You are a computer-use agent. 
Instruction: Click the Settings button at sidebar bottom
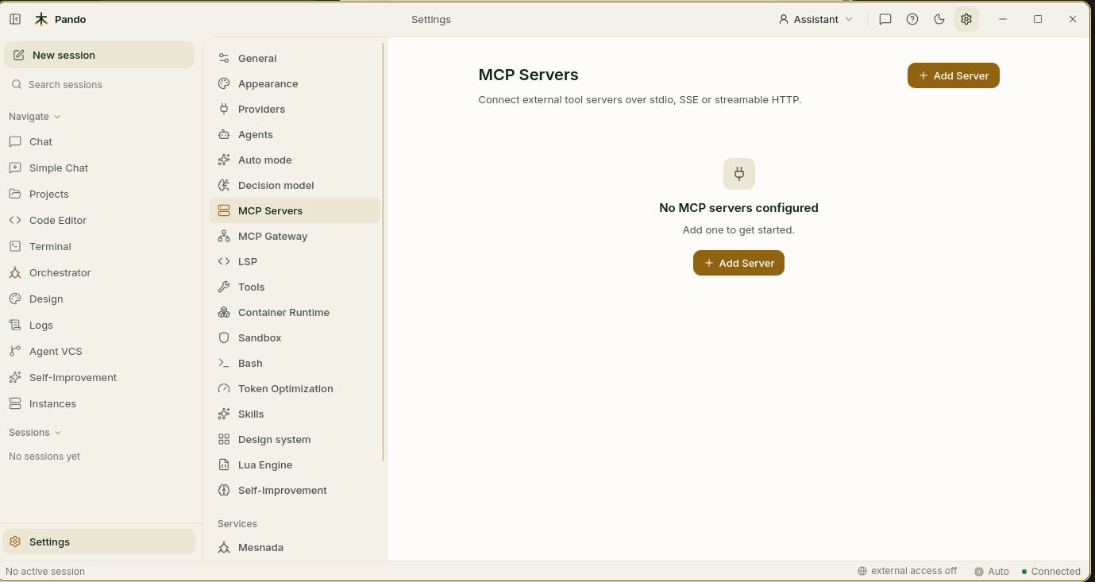[99, 542]
